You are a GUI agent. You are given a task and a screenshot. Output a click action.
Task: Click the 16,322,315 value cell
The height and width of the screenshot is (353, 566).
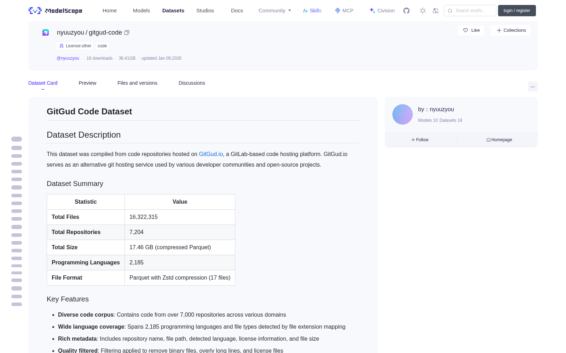click(180, 217)
